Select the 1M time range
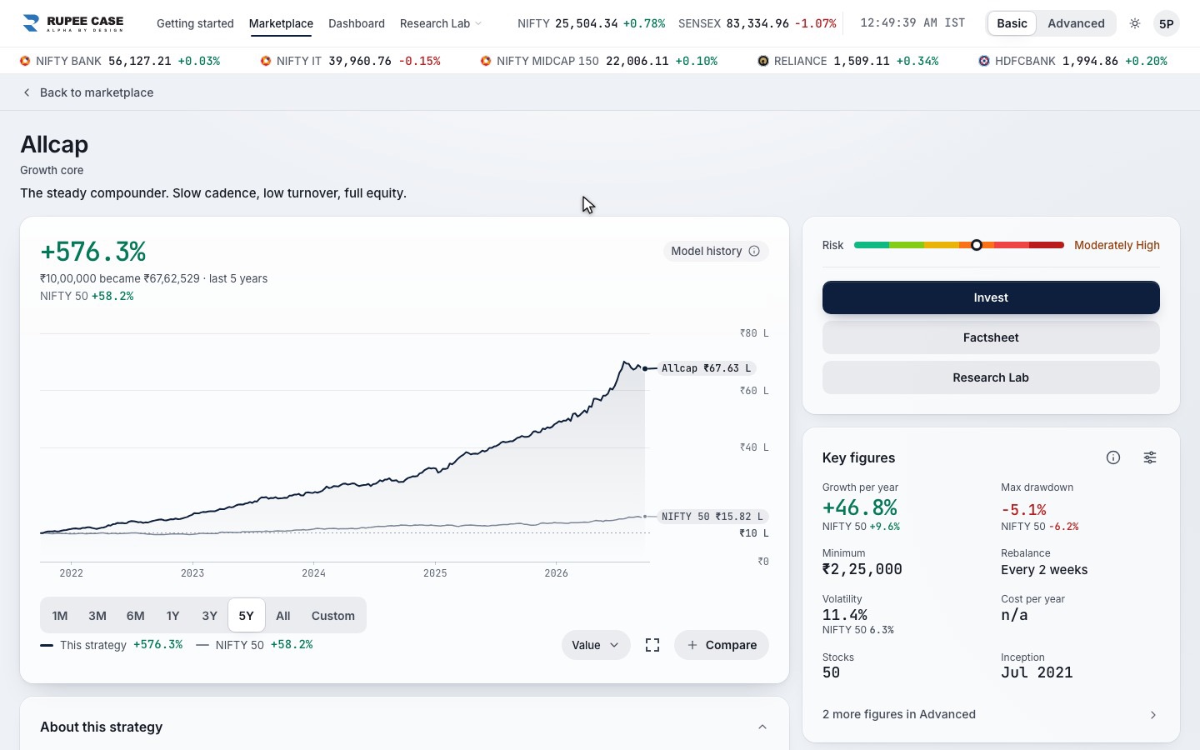Image resolution: width=1200 pixels, height=750 pixels. pos(60,616)
